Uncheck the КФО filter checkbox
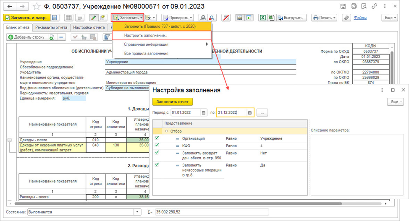Viewport: 409px width, 221px height. (x=157, y=146)
